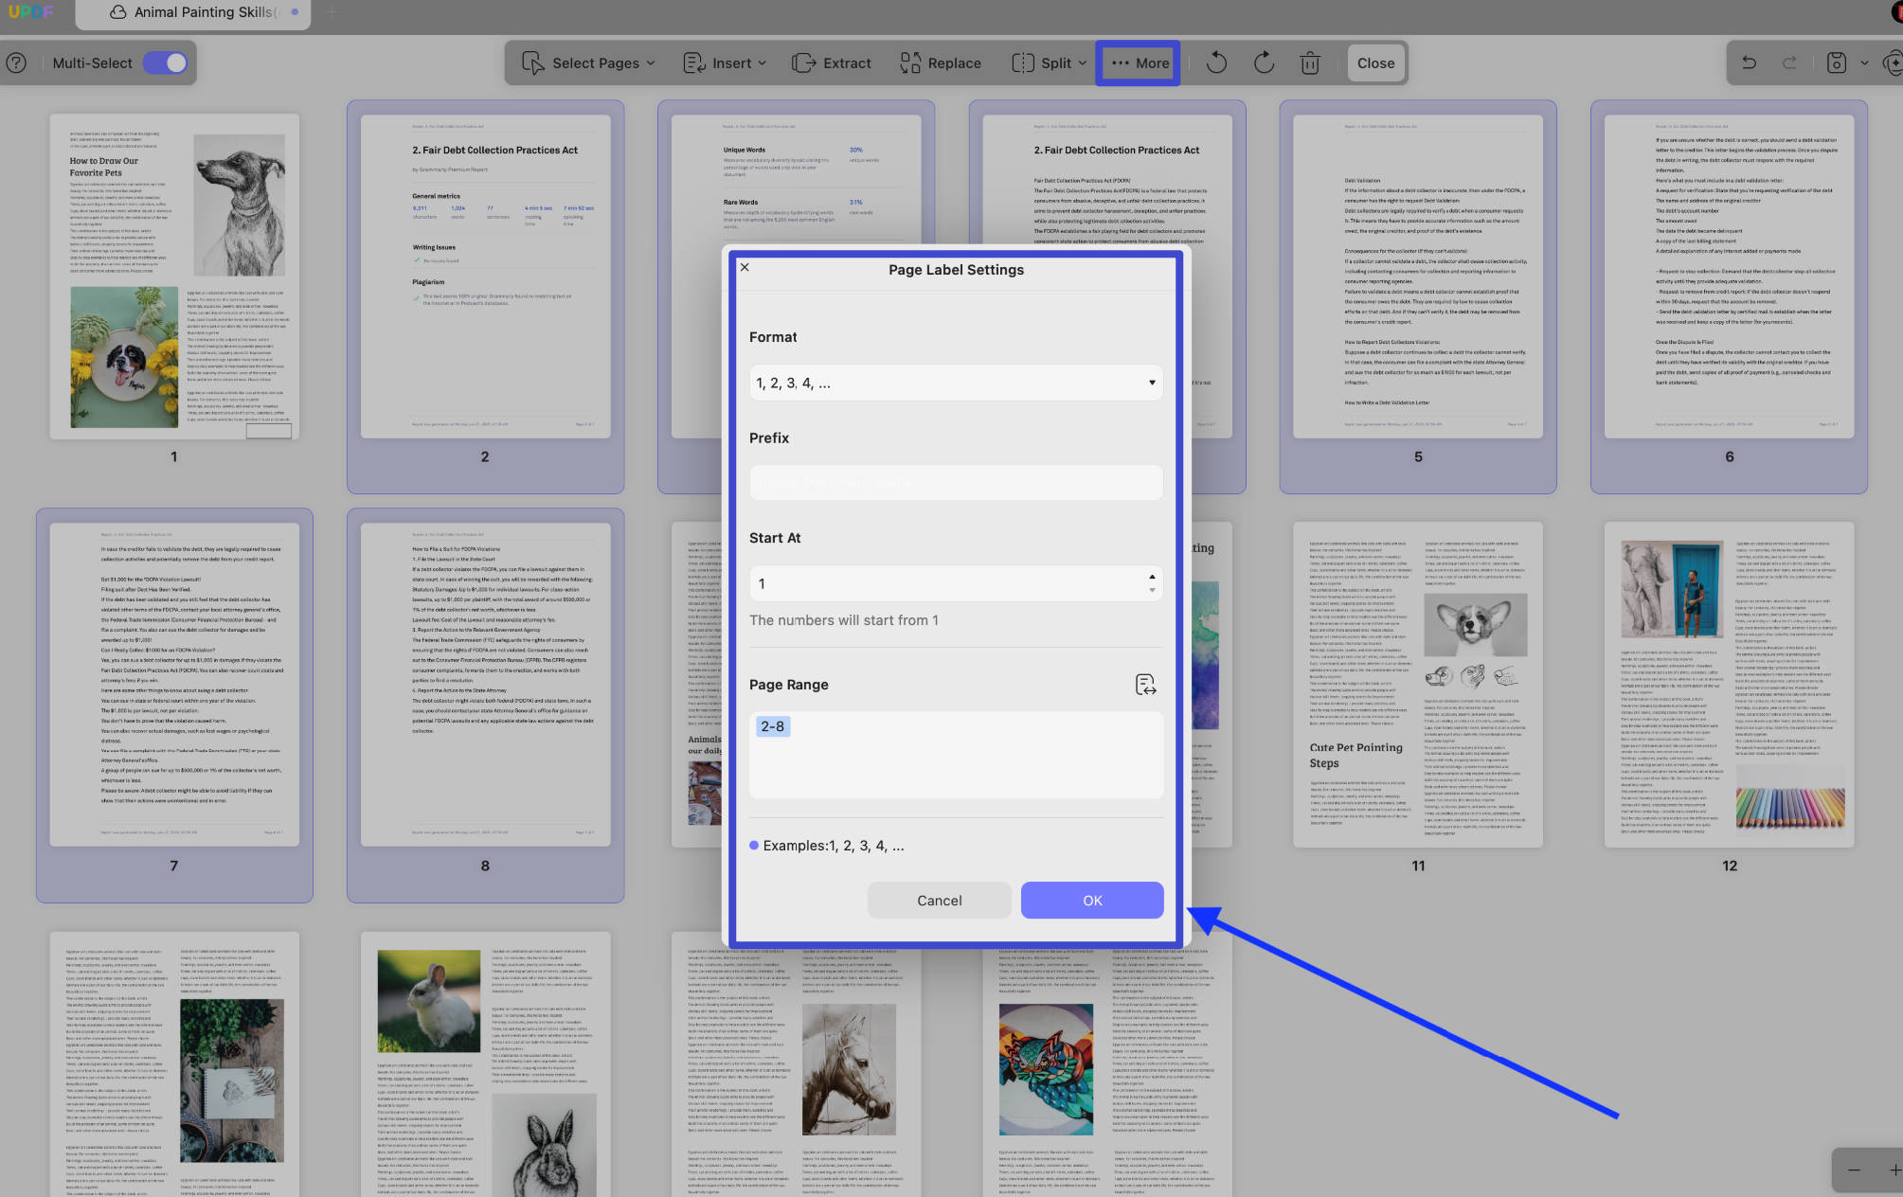The image size is (1903, 1197).
Task: Close Page Label Settings dialog with X
Action: 745,267
